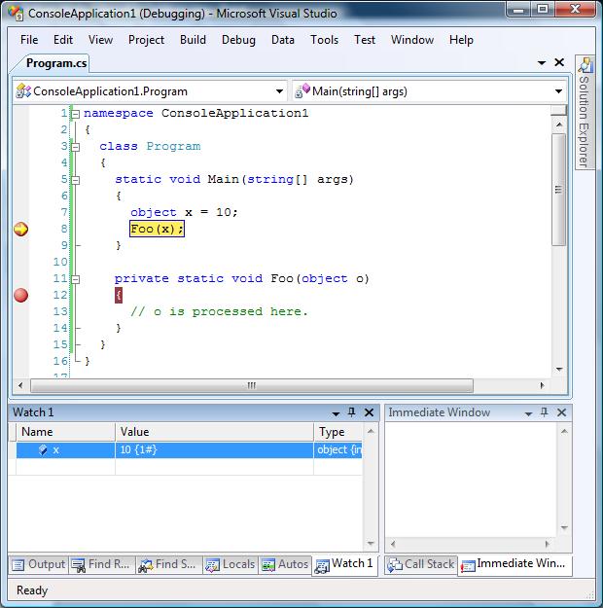Image resolution: width=603 pixels, height=608 pixels.
Task: Close the Watch 1 panel
Action: pyautogui.click(x=369, y=412)
